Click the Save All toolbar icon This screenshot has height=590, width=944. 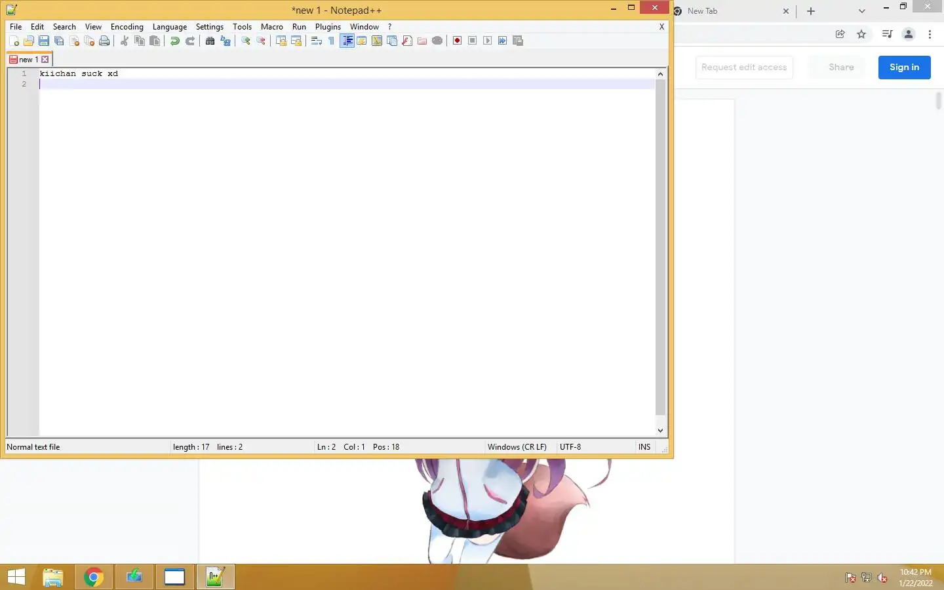(x=59, y=41)
